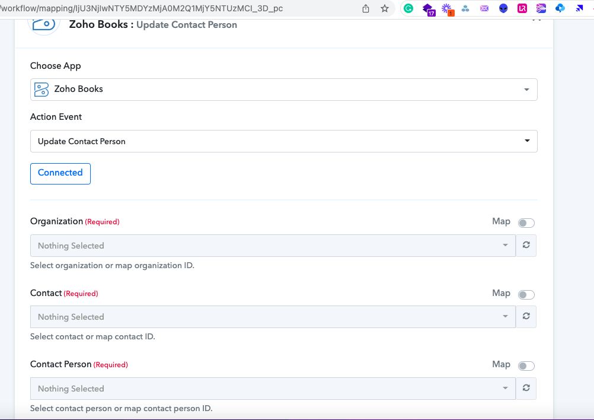Open the Organization Nothing Selected dropdown
Viewport: 594px width, 420px height.
click(273, 246)
